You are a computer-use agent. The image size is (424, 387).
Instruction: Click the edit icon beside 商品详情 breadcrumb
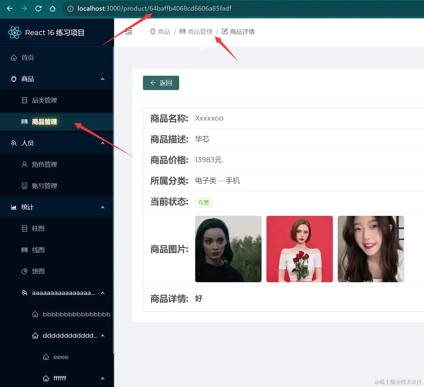[x=225, y=31]
